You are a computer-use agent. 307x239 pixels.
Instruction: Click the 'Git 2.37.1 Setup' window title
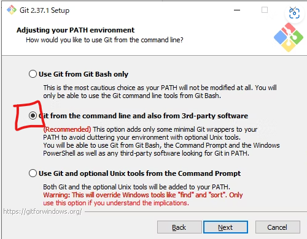(44, 10)
